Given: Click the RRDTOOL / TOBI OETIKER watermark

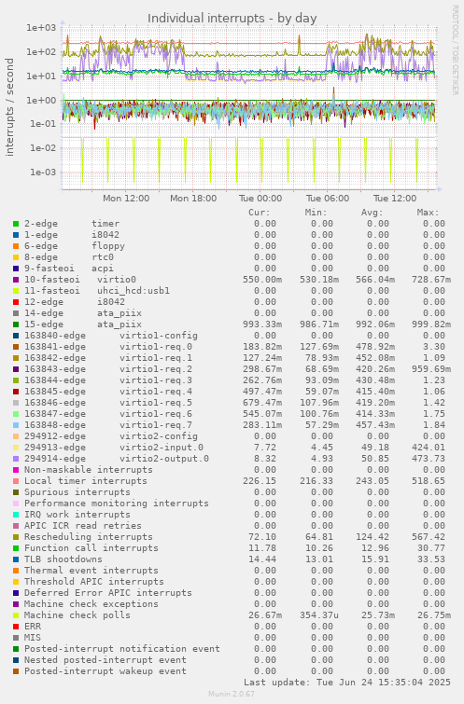Looking at the screenshot, I should click(455, 50).
